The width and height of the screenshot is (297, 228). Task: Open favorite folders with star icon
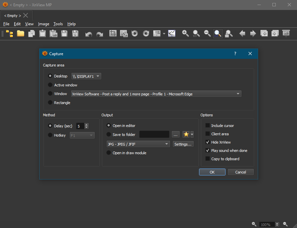[186, 134]
